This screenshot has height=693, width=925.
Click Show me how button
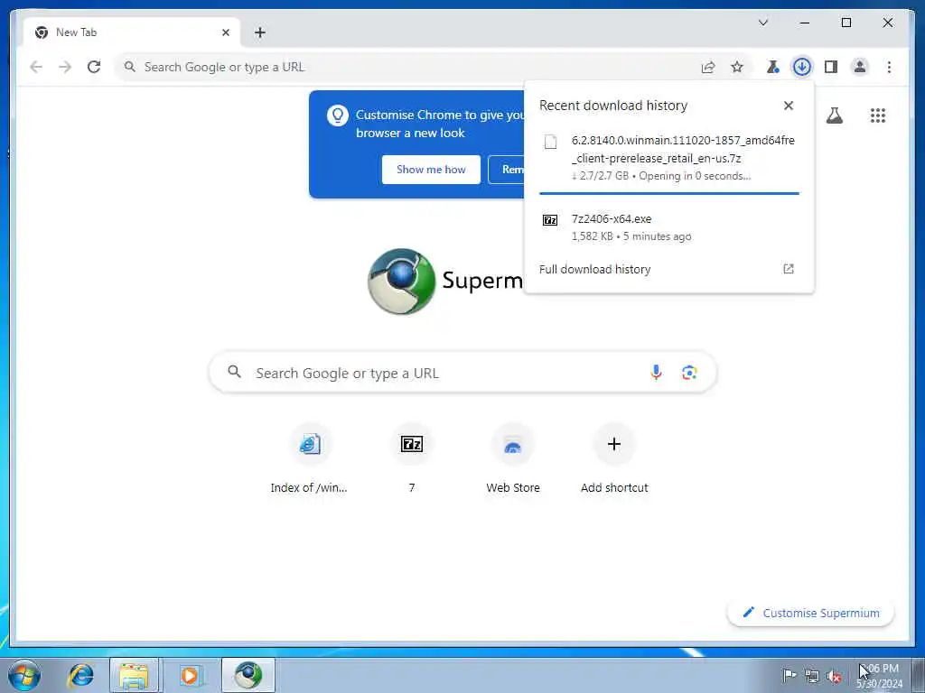pyautogui.click(x=431, y=170)
